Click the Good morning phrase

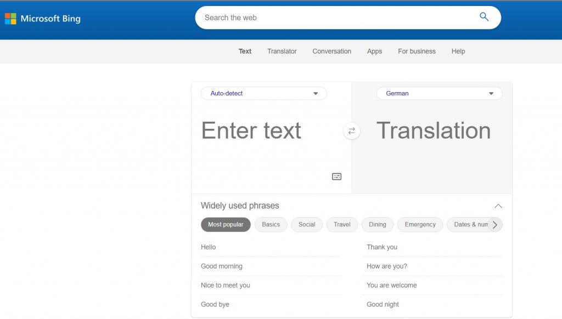tap(222, 266)
